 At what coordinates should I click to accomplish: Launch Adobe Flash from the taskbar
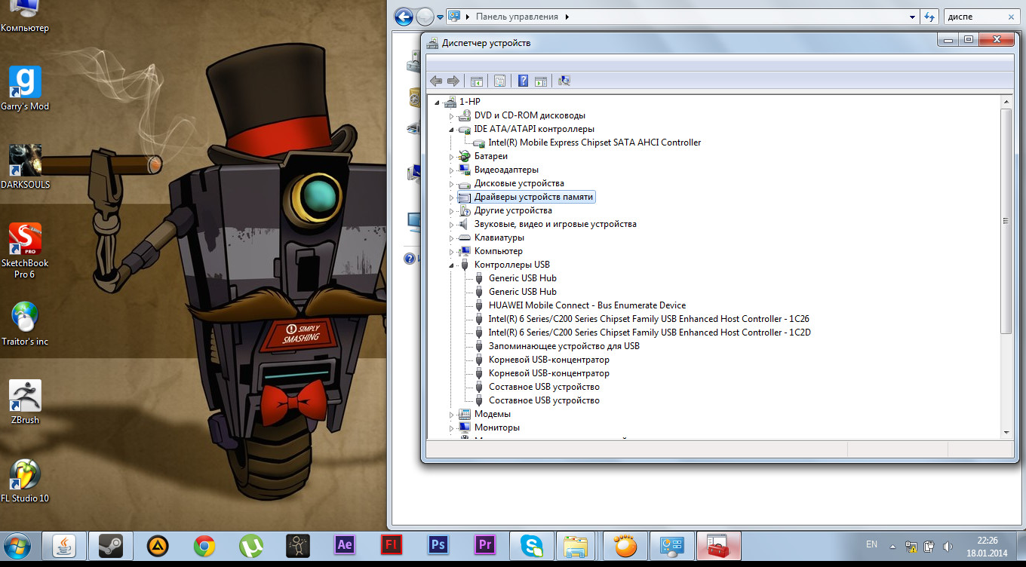pyautogui.click(x=392, y=545)
